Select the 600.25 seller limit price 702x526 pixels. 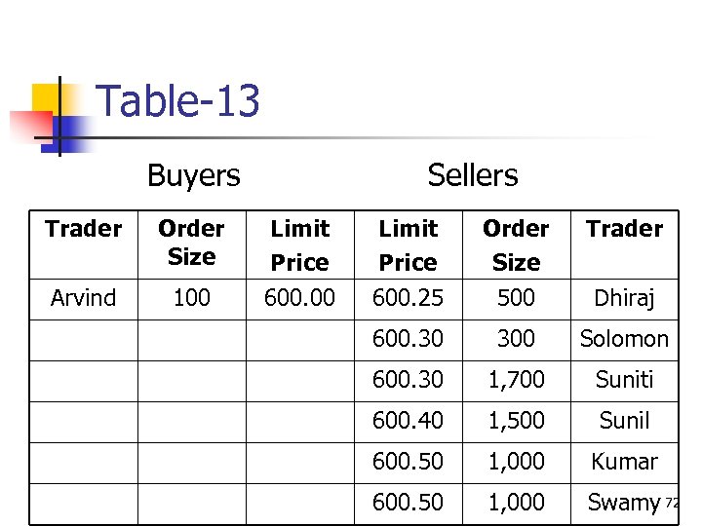pos(408,298)
